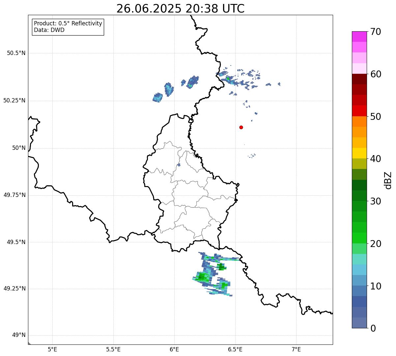The height and width of the screenshot is (356, 396).
Task: Click the 5°E longitude label
Action: point(52,349)
